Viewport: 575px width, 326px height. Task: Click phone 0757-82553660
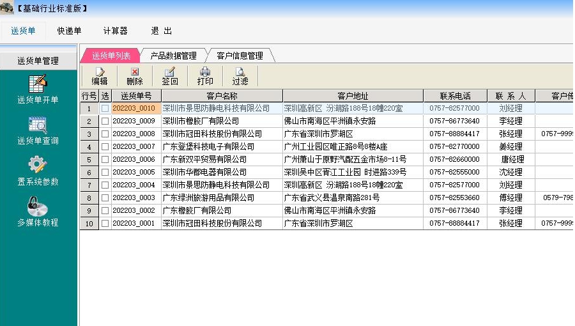tap(454, 198)
